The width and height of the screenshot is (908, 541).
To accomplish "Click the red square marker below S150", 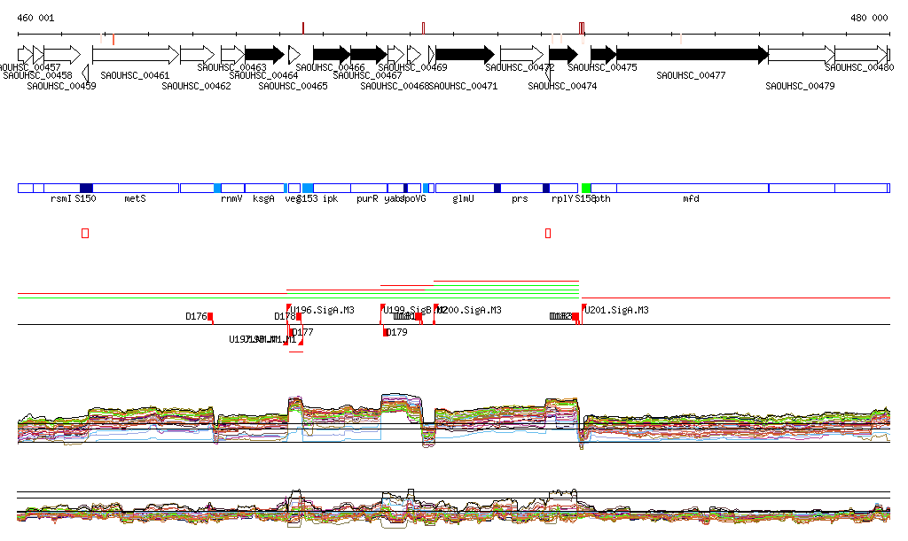I will click(85, 233).
